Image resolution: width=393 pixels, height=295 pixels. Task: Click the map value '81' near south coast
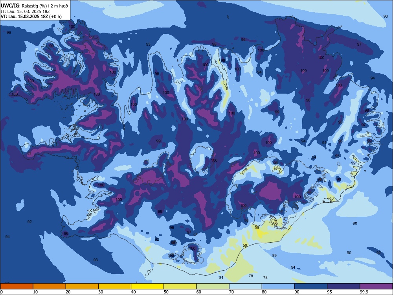pos(221,277)
